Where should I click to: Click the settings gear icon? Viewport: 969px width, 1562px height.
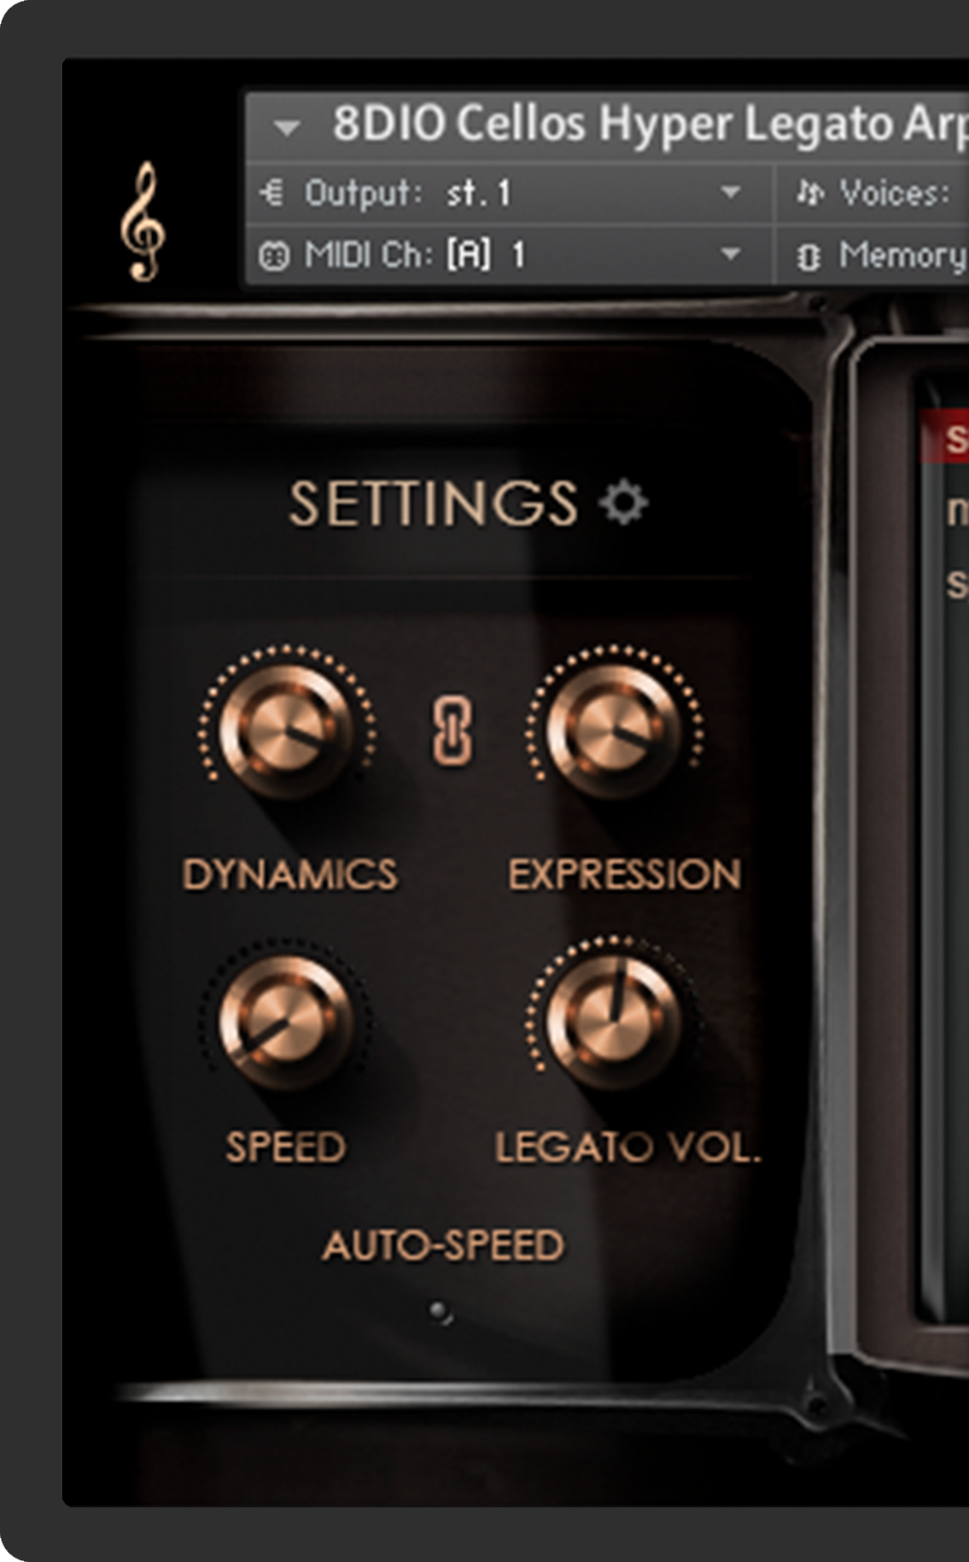click(623, 502)
